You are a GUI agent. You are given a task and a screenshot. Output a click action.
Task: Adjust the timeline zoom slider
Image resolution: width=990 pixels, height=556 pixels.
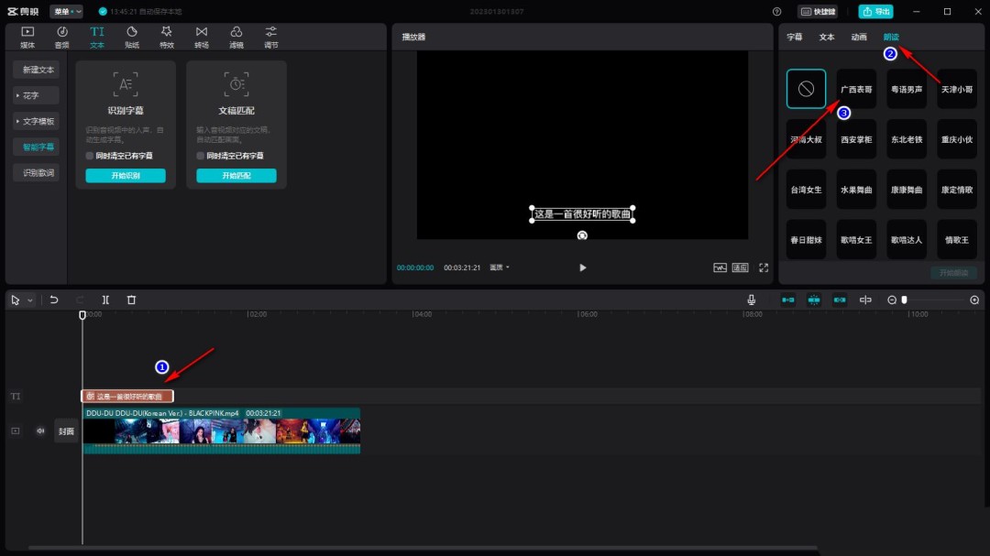click(903, 300)
